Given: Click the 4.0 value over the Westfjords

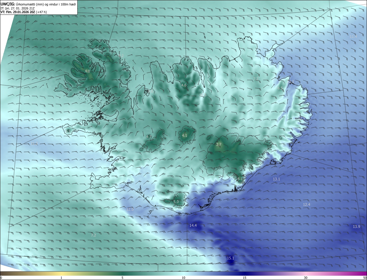Looking at the screenshot, I should coord(87,71).
